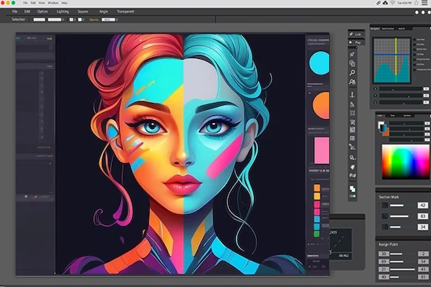Open the macOS Help menu
Viewport: 431px width, 287px height.
(x=64, y=3)
